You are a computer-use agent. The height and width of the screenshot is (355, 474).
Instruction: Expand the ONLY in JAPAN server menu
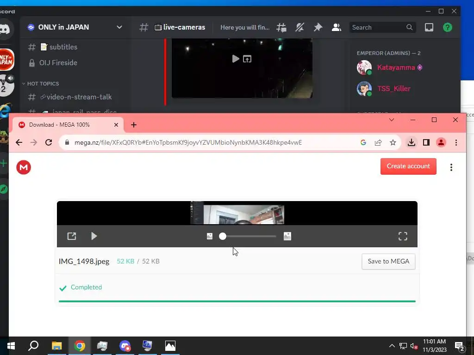(x=119, y=27)
